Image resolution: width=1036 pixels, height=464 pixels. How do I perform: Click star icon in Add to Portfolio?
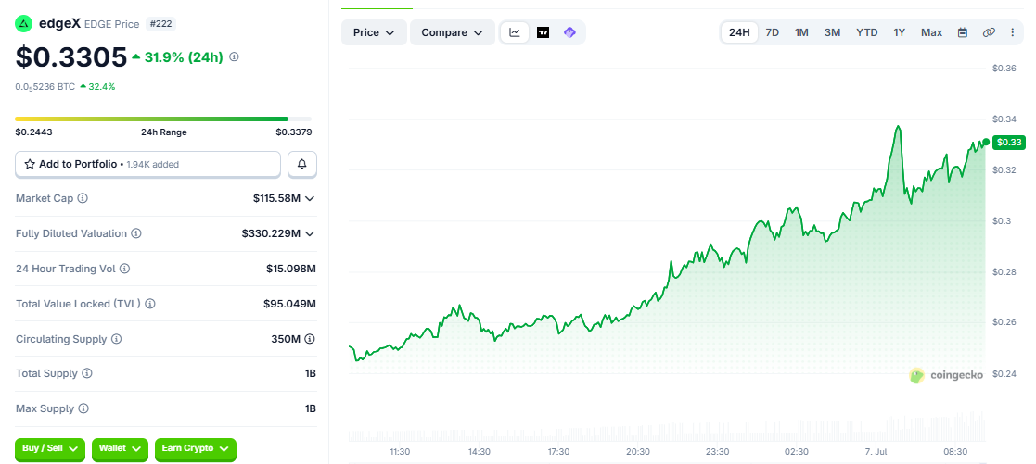(30, 164)
